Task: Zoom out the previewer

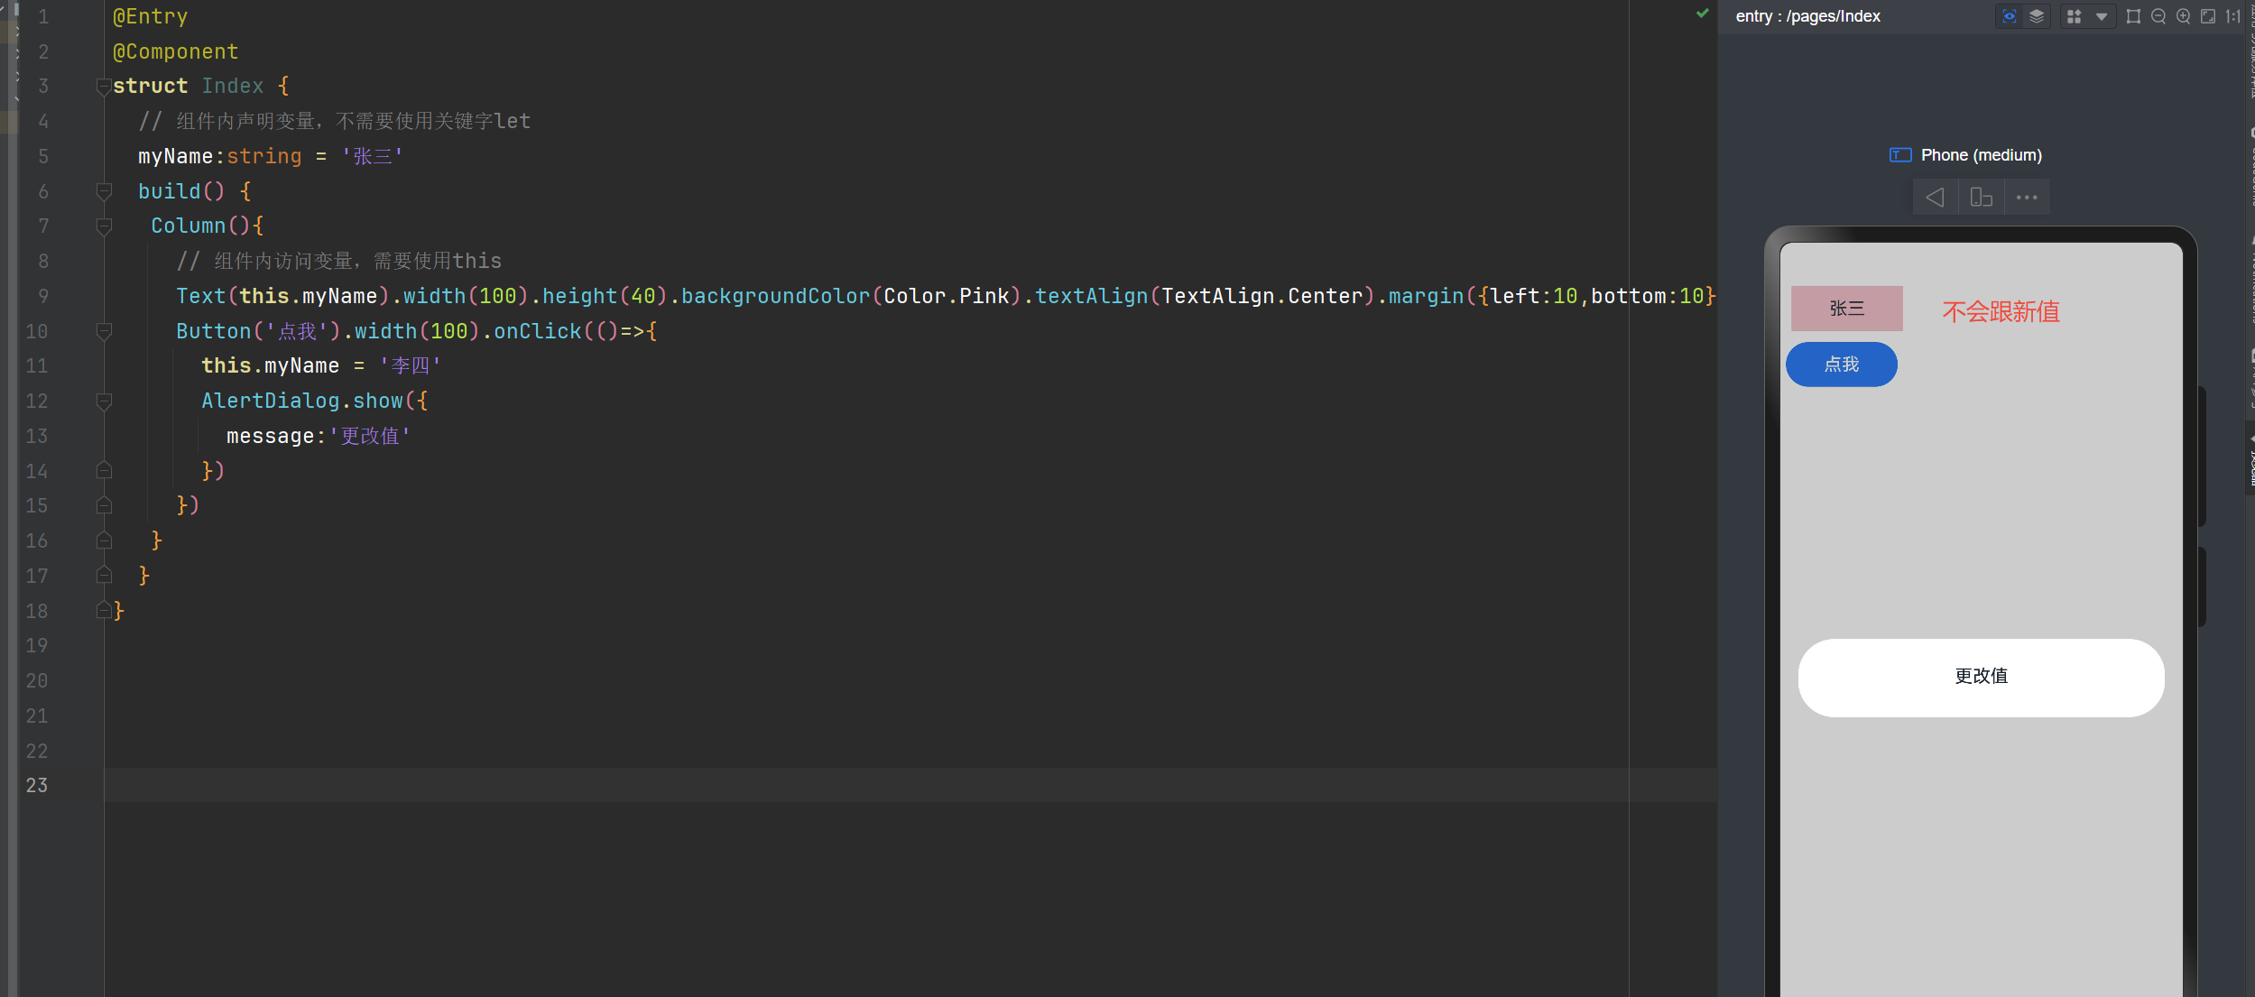Action: click(2158, 16)
